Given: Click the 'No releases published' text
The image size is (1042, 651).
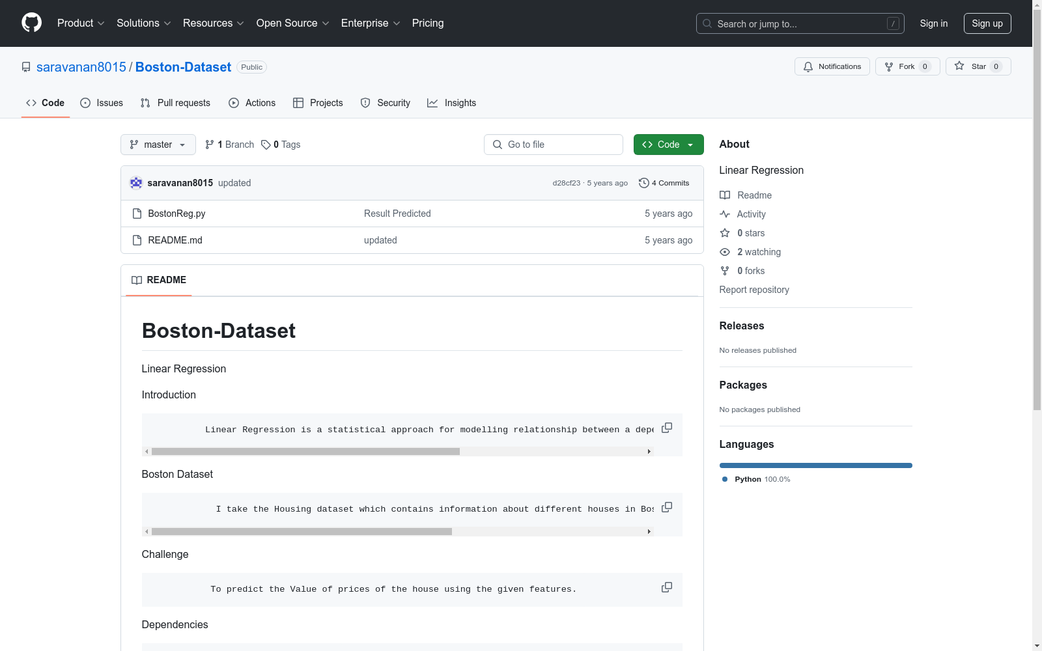Looking at the screenshot, I should [x=758, y=350].
